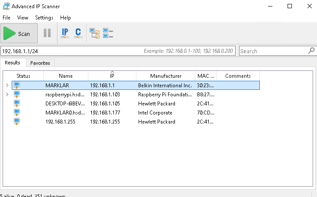Screen dimensions: 317x197
Task: Sort by the IP column header
Action: point(112,76)
